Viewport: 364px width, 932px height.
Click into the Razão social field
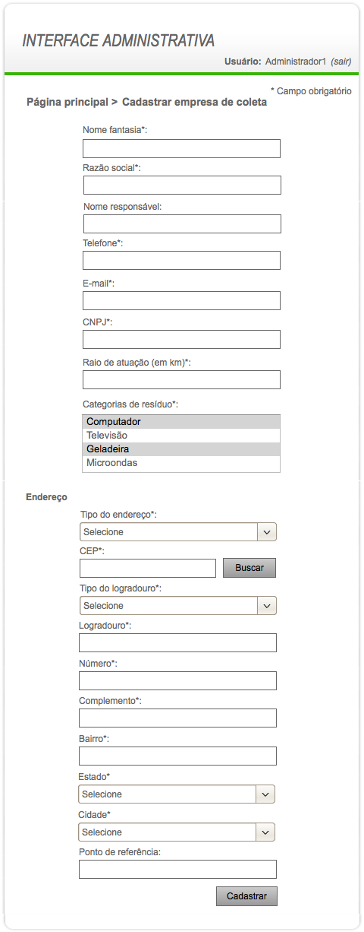[x=182, y=185]
